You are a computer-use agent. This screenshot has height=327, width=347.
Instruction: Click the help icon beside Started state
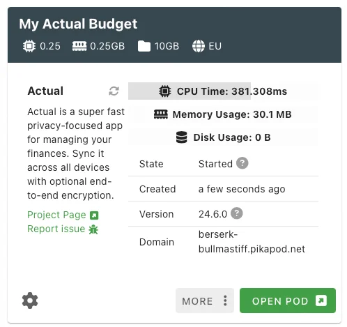pyautogui.click(x=242, y=163)
